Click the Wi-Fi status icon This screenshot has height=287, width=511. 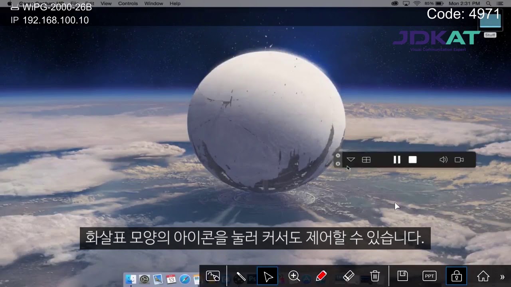417,4
